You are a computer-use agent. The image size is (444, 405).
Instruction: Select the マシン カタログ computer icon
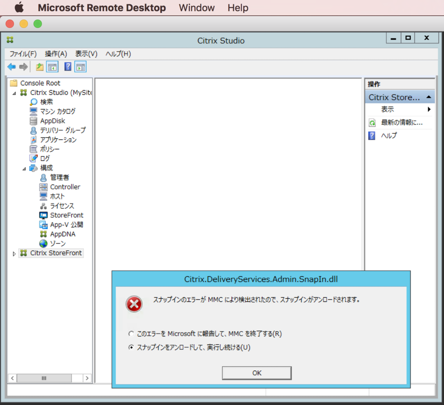coord(33,111)
